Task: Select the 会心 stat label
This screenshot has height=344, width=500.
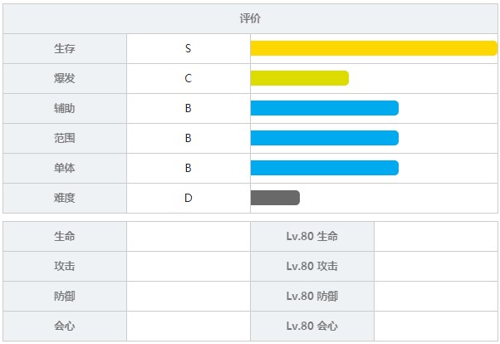Action: (65, 326)
